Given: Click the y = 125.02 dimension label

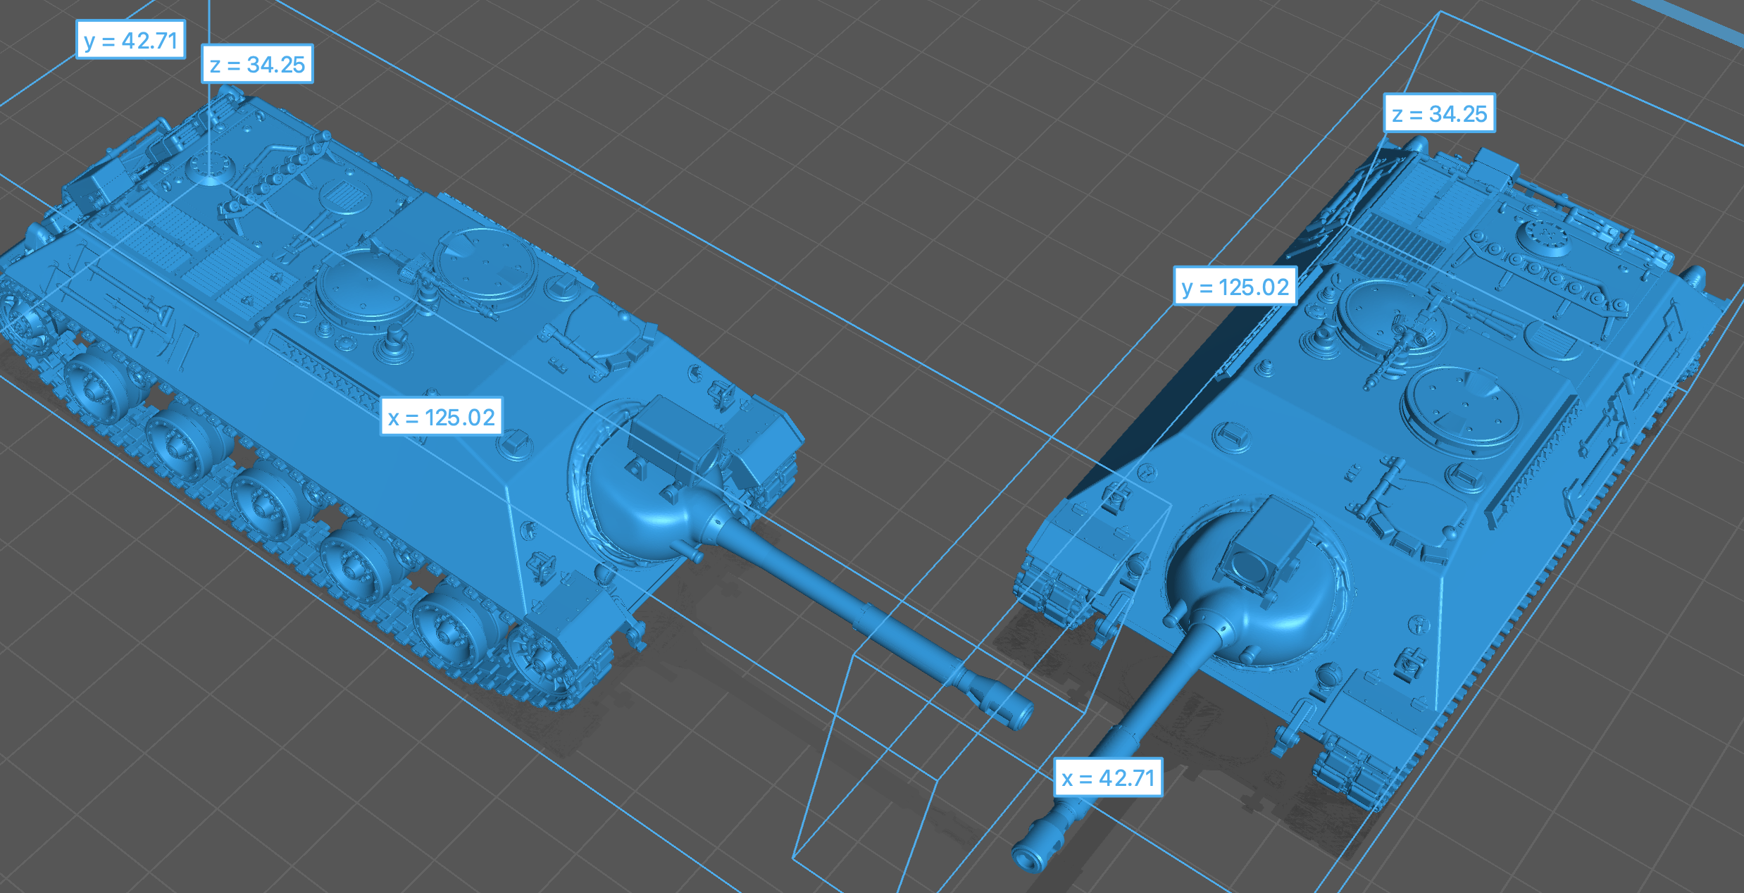Looking at the screenshot, I should [1235, 287].
